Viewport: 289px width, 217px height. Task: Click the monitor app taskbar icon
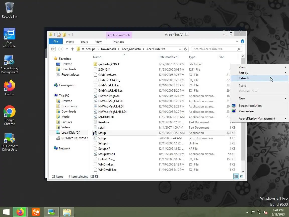point(51,212)
